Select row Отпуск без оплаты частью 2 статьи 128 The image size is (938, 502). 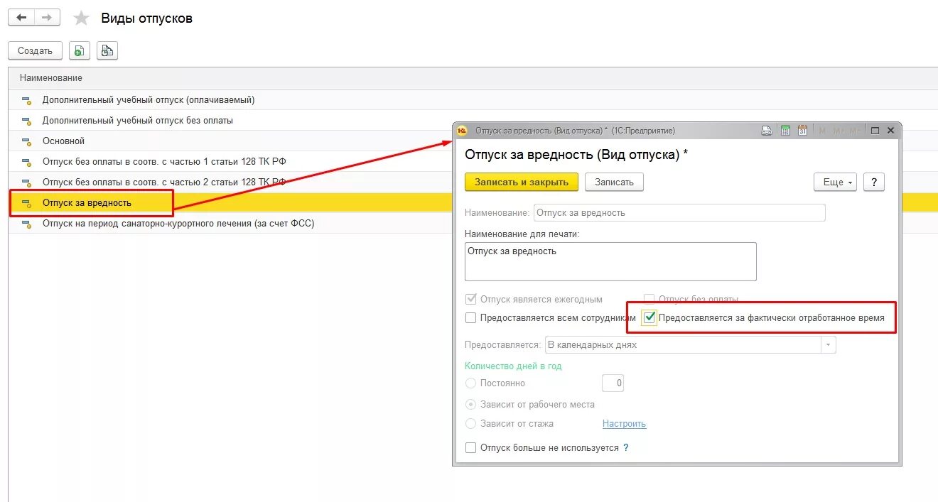pos(231,182)
